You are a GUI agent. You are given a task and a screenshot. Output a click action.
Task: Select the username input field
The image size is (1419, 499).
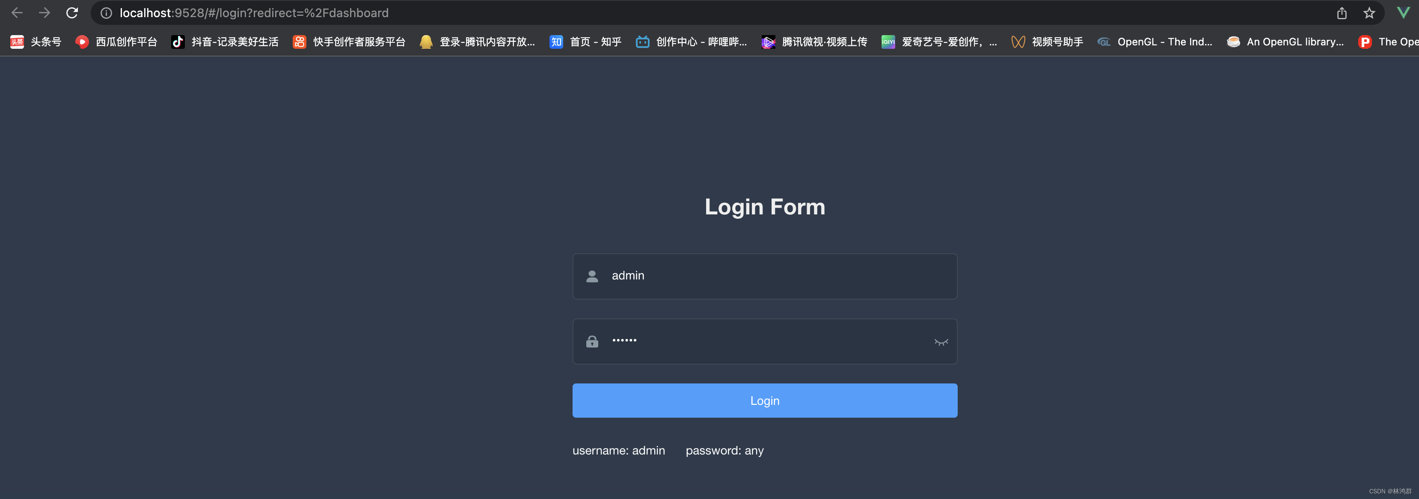coord(765,274)
